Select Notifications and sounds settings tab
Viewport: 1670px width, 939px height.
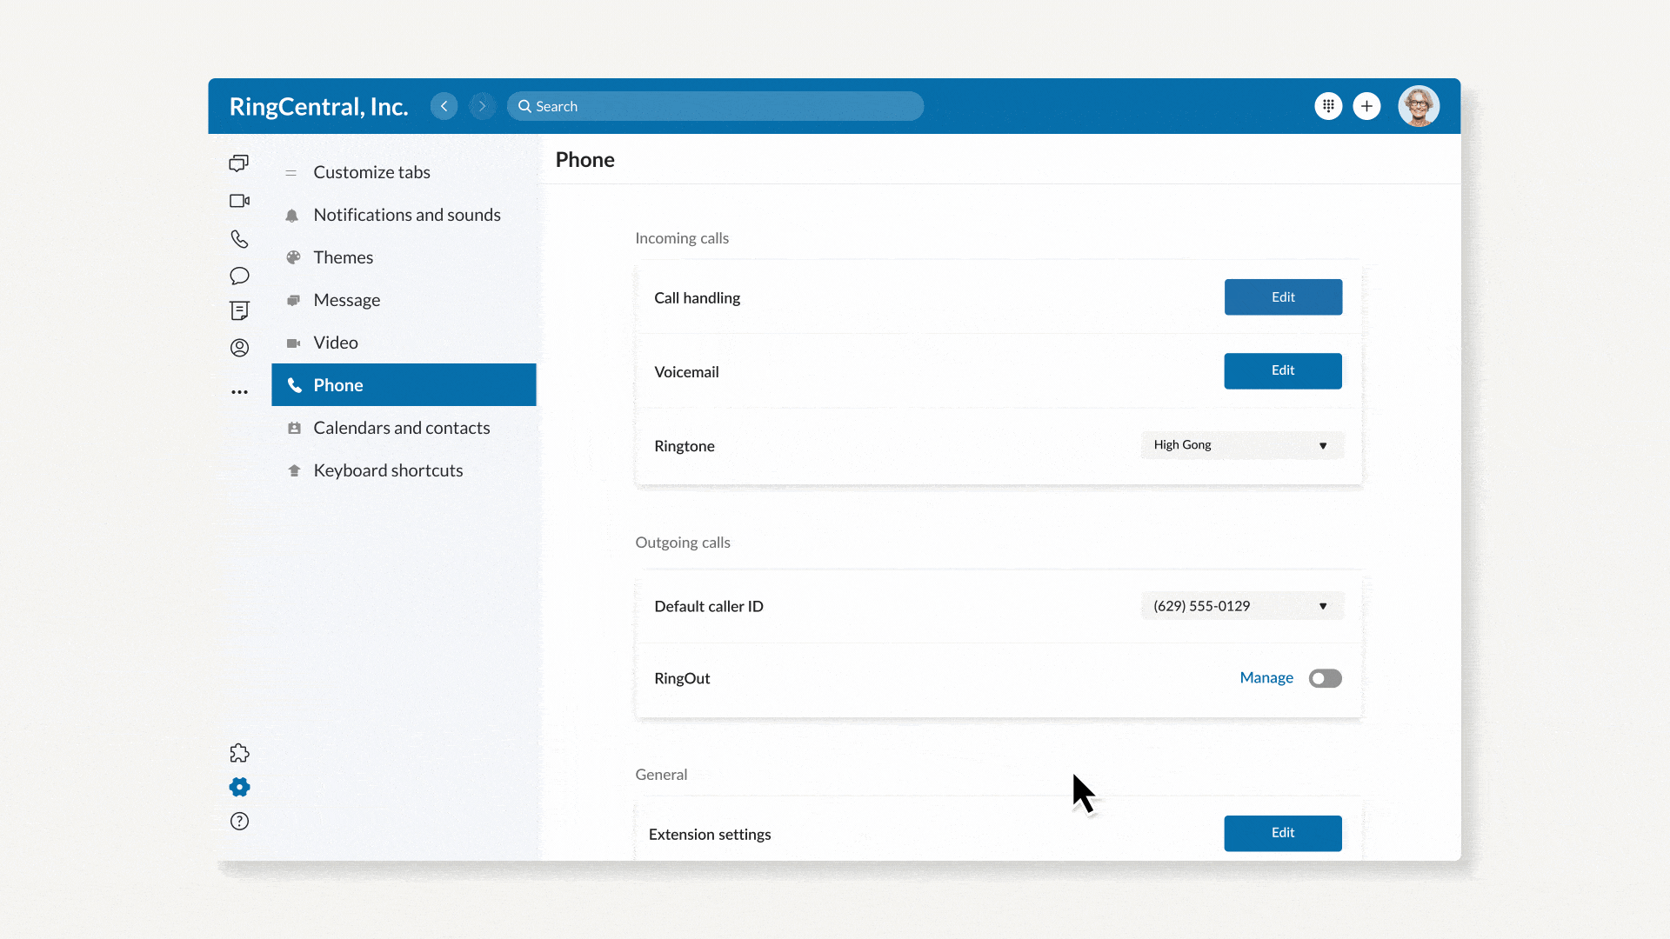(406, 215)
